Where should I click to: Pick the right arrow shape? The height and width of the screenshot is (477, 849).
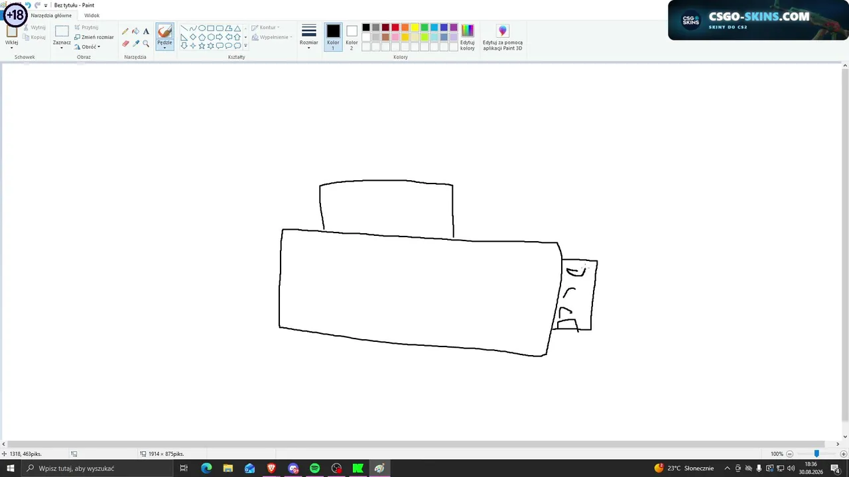click(220, 37)
